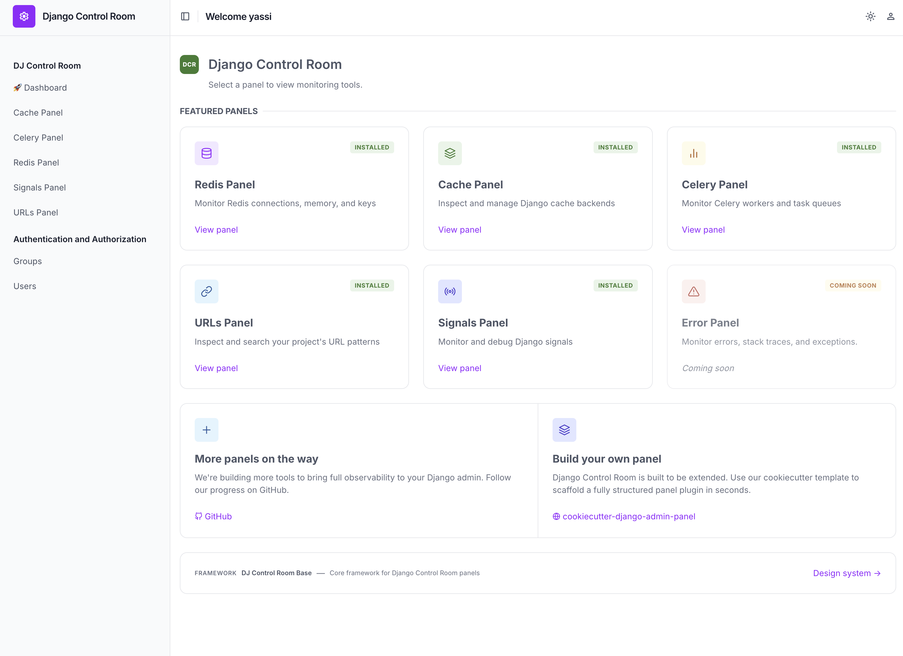Click the Celery Panel bar chart icon
This screenshot has height=656, width=903.
693,153
